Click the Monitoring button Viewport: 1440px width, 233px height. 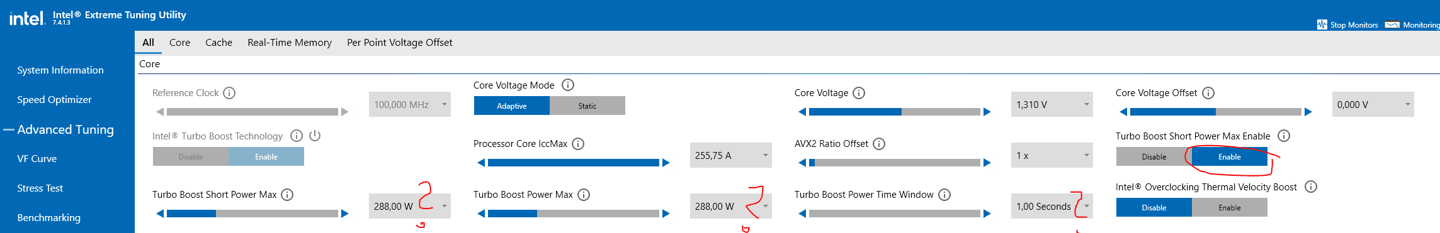point(1412,24)
